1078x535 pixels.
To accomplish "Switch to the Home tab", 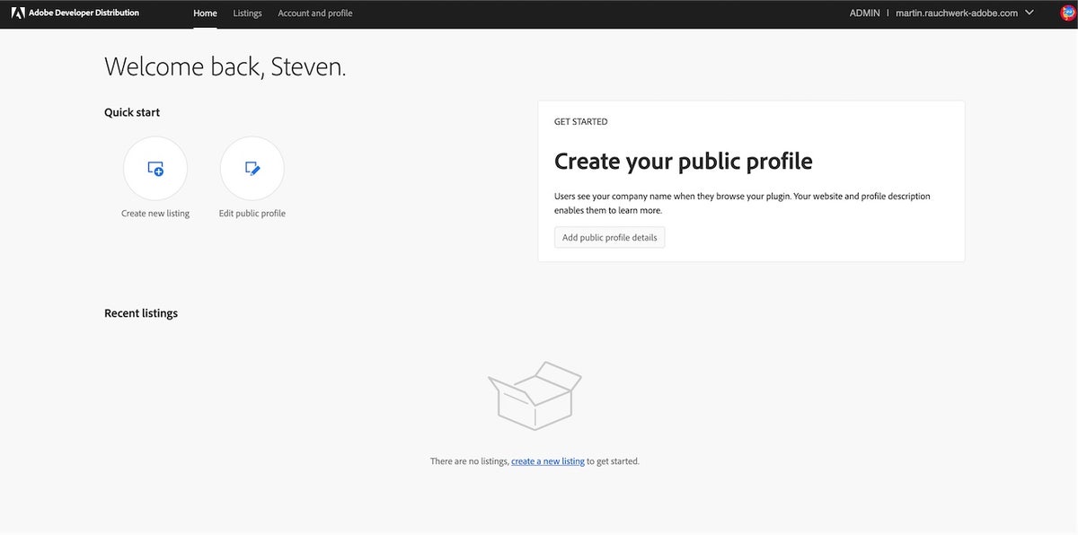I will 205,13.
